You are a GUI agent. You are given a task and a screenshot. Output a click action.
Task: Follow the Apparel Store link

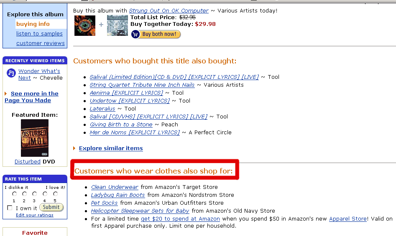(x=348, y=218)
